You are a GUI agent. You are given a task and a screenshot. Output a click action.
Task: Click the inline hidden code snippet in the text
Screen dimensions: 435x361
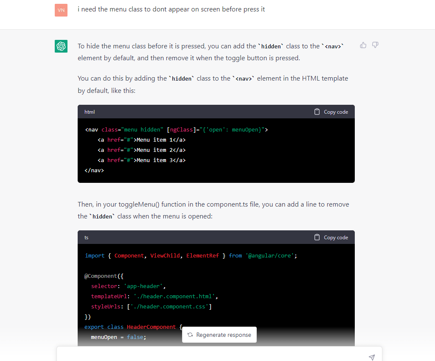click(271, 46)
